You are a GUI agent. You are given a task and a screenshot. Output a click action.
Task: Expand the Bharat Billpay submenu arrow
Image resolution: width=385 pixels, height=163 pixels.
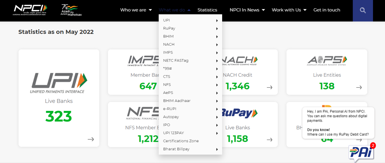pyautogui.click(x=217, y=149)
